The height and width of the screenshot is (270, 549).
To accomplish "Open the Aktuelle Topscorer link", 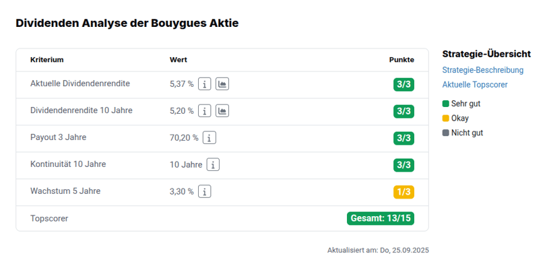I will (x=475, y=85).
